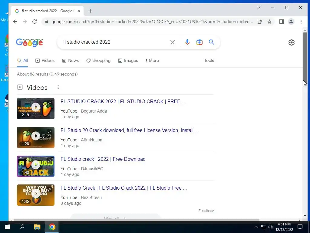
Task: Close the fl studio cracked tab
Action: 79,11
